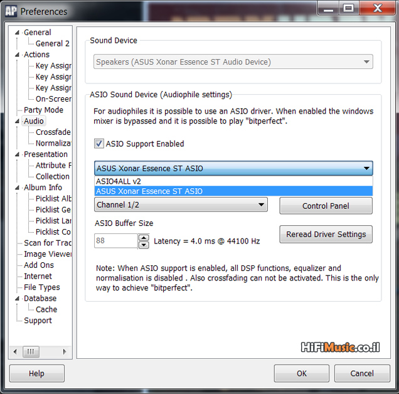Click the tree scrollbar left arrow

[x=15, y=352]
